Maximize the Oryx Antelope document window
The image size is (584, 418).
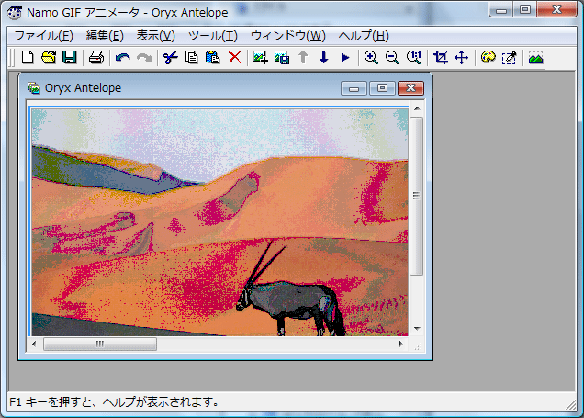coord(382,88)
